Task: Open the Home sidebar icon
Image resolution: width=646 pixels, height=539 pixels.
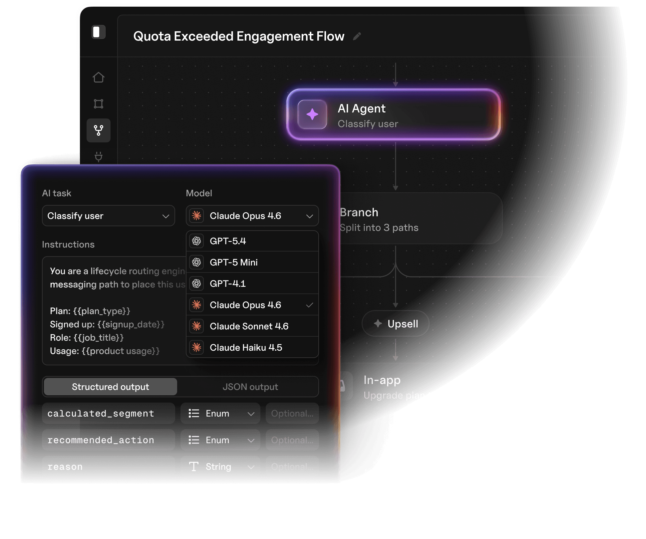Action: 99,78
